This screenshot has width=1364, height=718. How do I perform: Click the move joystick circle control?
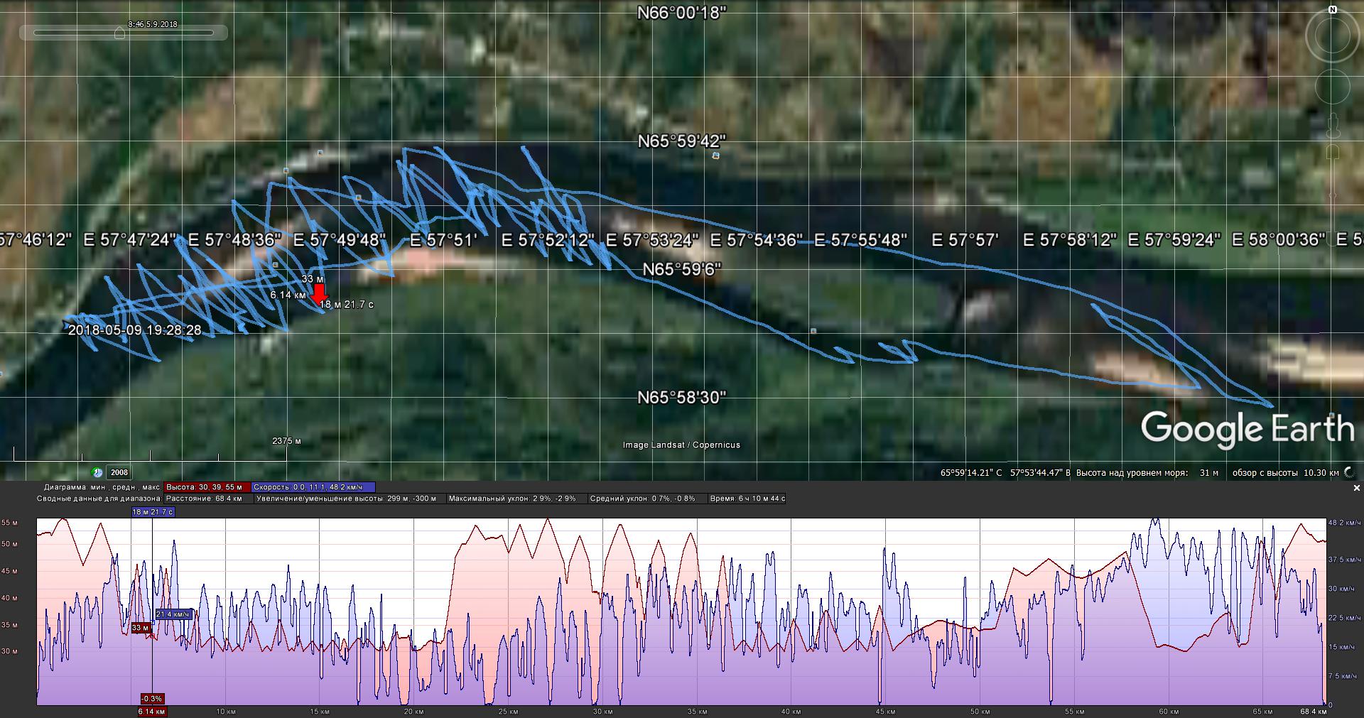[x=1332, y=87]
